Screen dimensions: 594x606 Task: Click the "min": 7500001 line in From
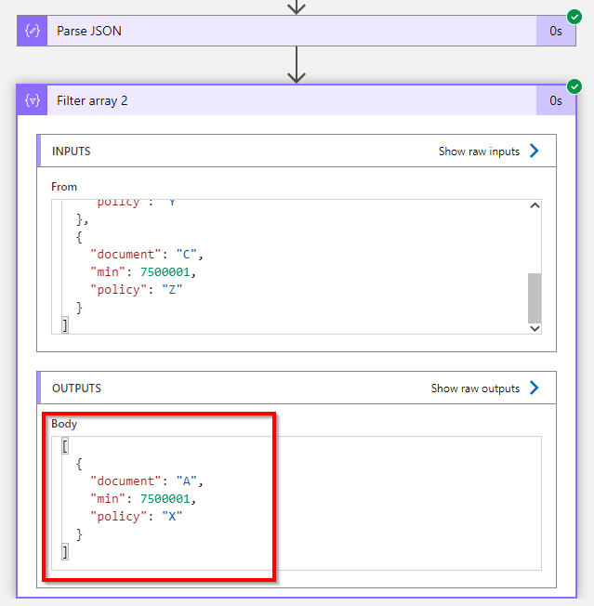[143, 272]
